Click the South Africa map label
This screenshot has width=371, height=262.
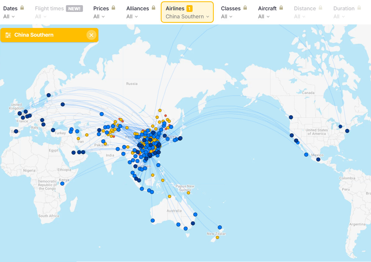pos(49,216)
